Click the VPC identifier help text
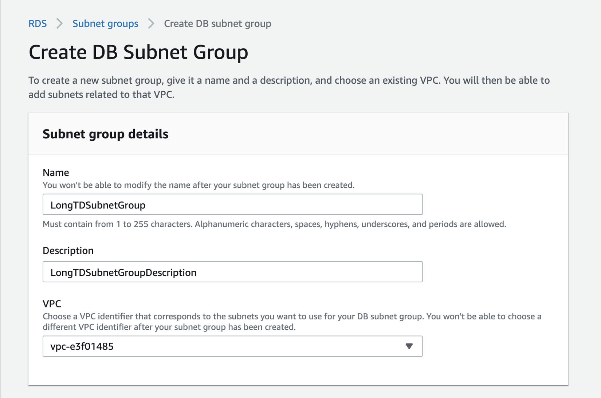The height and width of the screenshot is (398, 601). (291, 322)
